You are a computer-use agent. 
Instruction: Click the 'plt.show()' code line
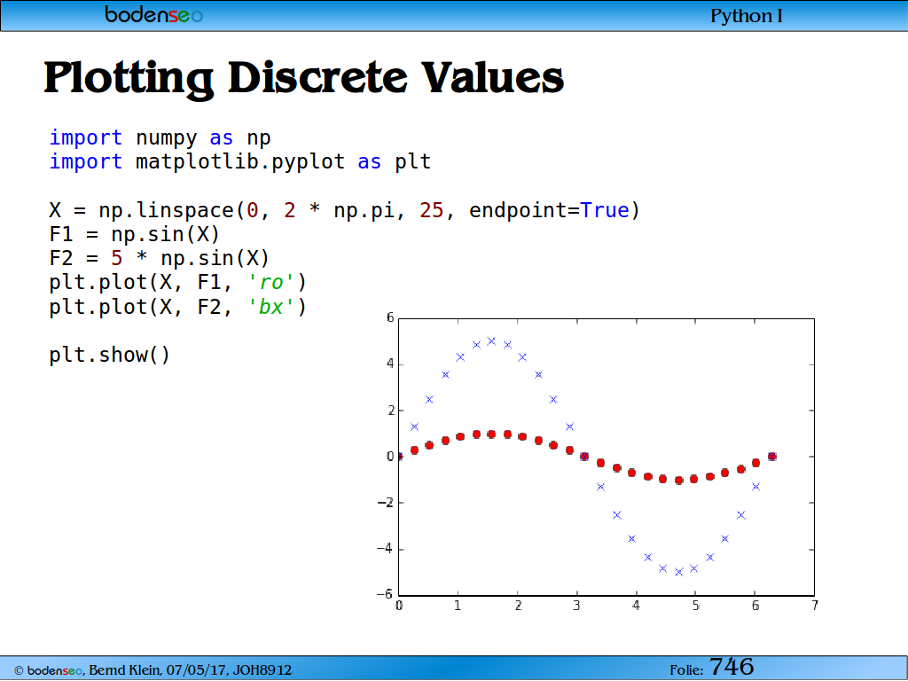pyautogui.click(x=110, y=355)
